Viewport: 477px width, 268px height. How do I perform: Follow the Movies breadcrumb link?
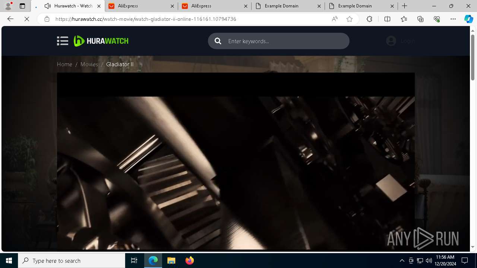(x=89, y=64)
